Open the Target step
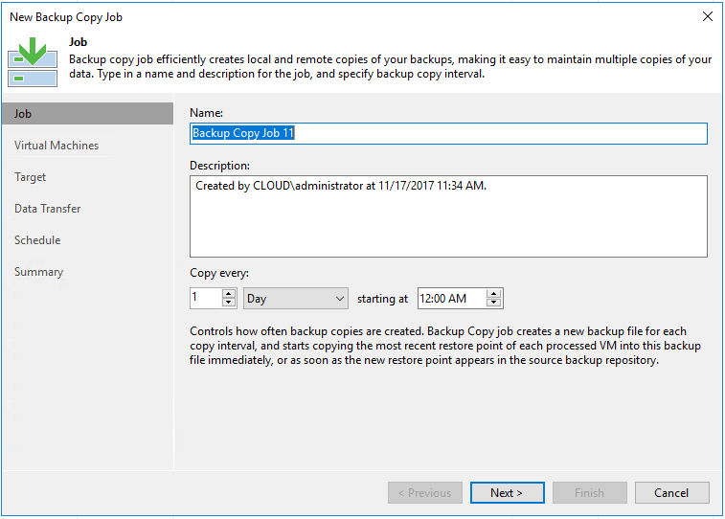 31,177
